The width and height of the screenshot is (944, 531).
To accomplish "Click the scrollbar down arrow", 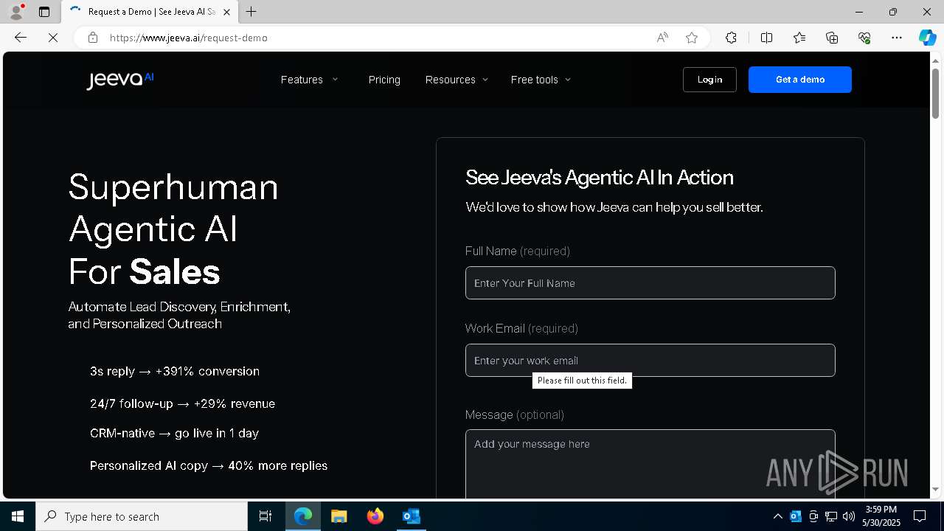I will (x=935, y=489).
